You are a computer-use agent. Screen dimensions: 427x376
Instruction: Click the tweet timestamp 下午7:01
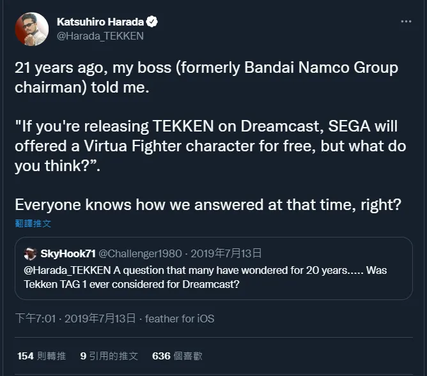click(36, 318)
